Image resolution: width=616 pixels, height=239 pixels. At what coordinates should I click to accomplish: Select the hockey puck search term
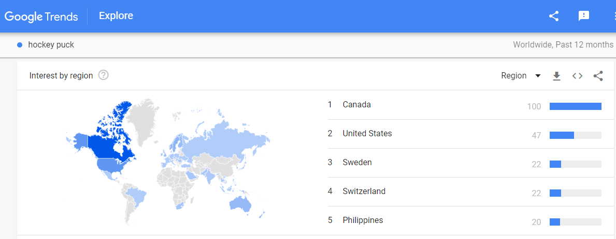pyautogui.click(x=51, y=45)
